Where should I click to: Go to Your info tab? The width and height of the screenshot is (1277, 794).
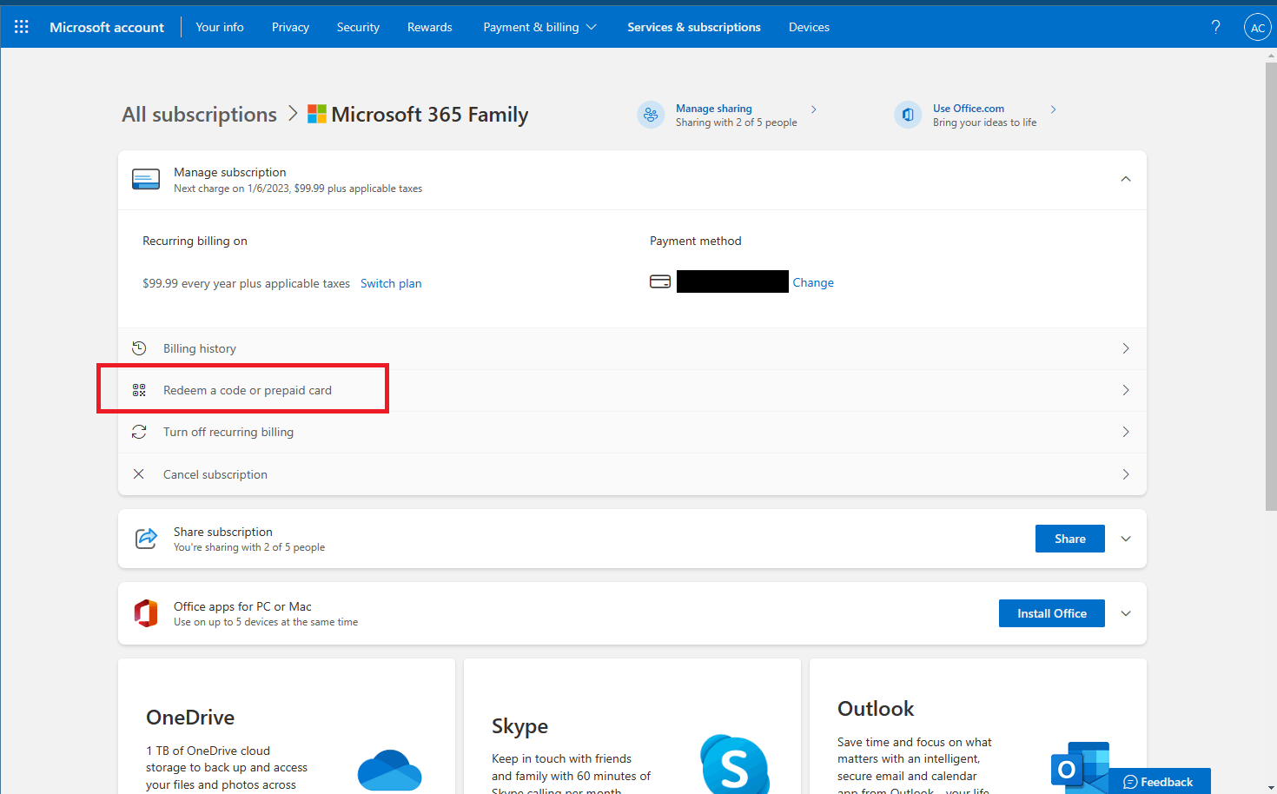coord(220,27)
